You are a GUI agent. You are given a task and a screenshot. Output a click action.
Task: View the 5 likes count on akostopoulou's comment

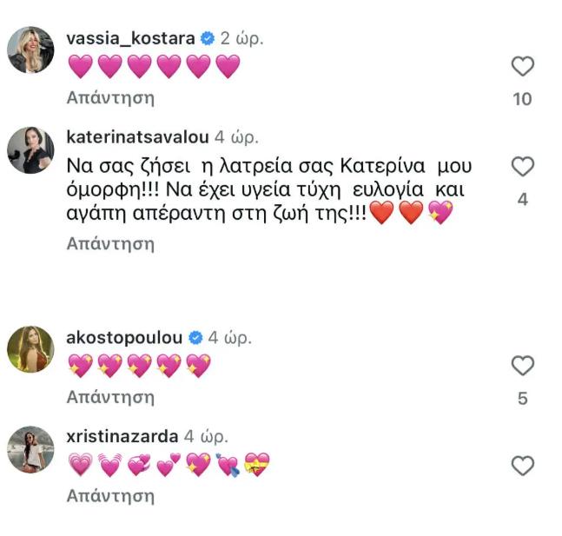pyautogui.click(x=522, y=399)
